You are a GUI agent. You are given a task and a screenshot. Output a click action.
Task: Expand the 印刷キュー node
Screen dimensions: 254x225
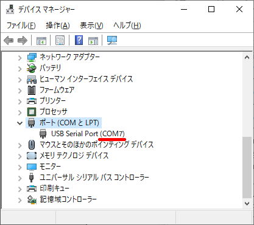[20, 189]
